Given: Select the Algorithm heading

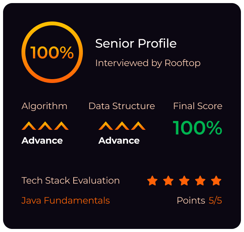Looking at the screenshot, I should 45,106.
